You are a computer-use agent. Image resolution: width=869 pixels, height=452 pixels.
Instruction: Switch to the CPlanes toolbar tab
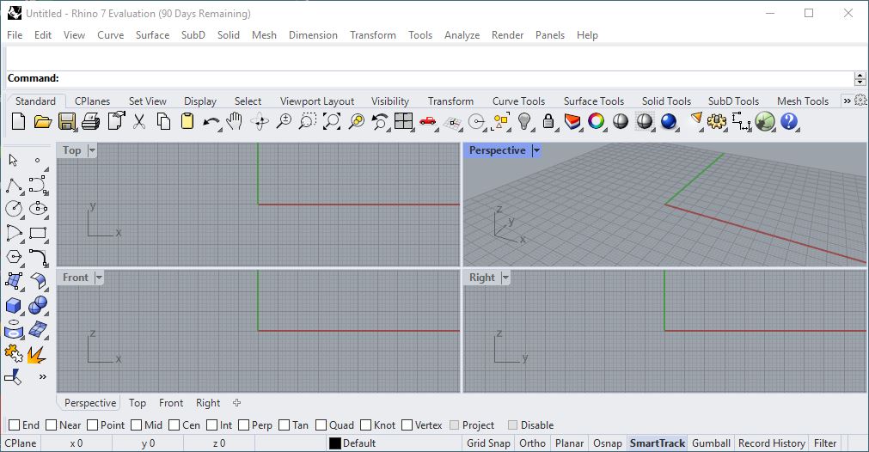92,101
